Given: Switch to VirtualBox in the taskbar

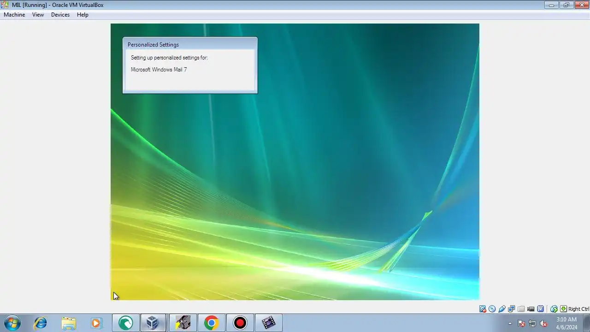Looking at the screenshot, I should (x=153, y=323).
